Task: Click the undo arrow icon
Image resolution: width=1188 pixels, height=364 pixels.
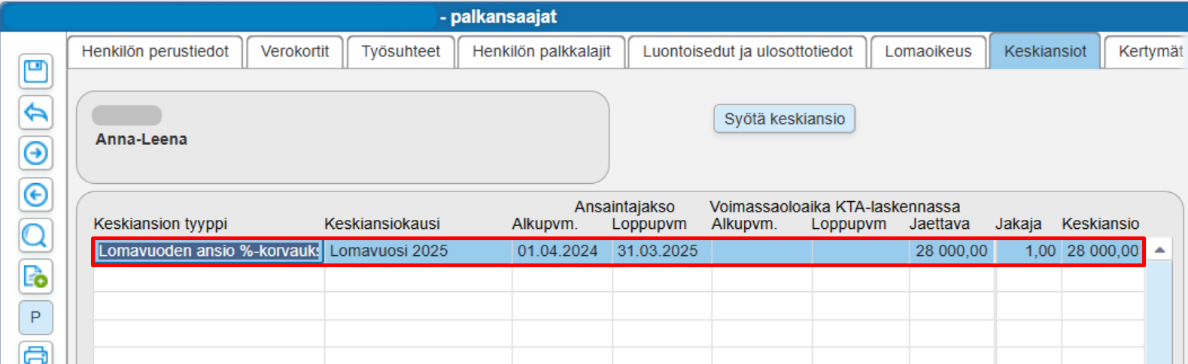Action: (x=35, y=113)
